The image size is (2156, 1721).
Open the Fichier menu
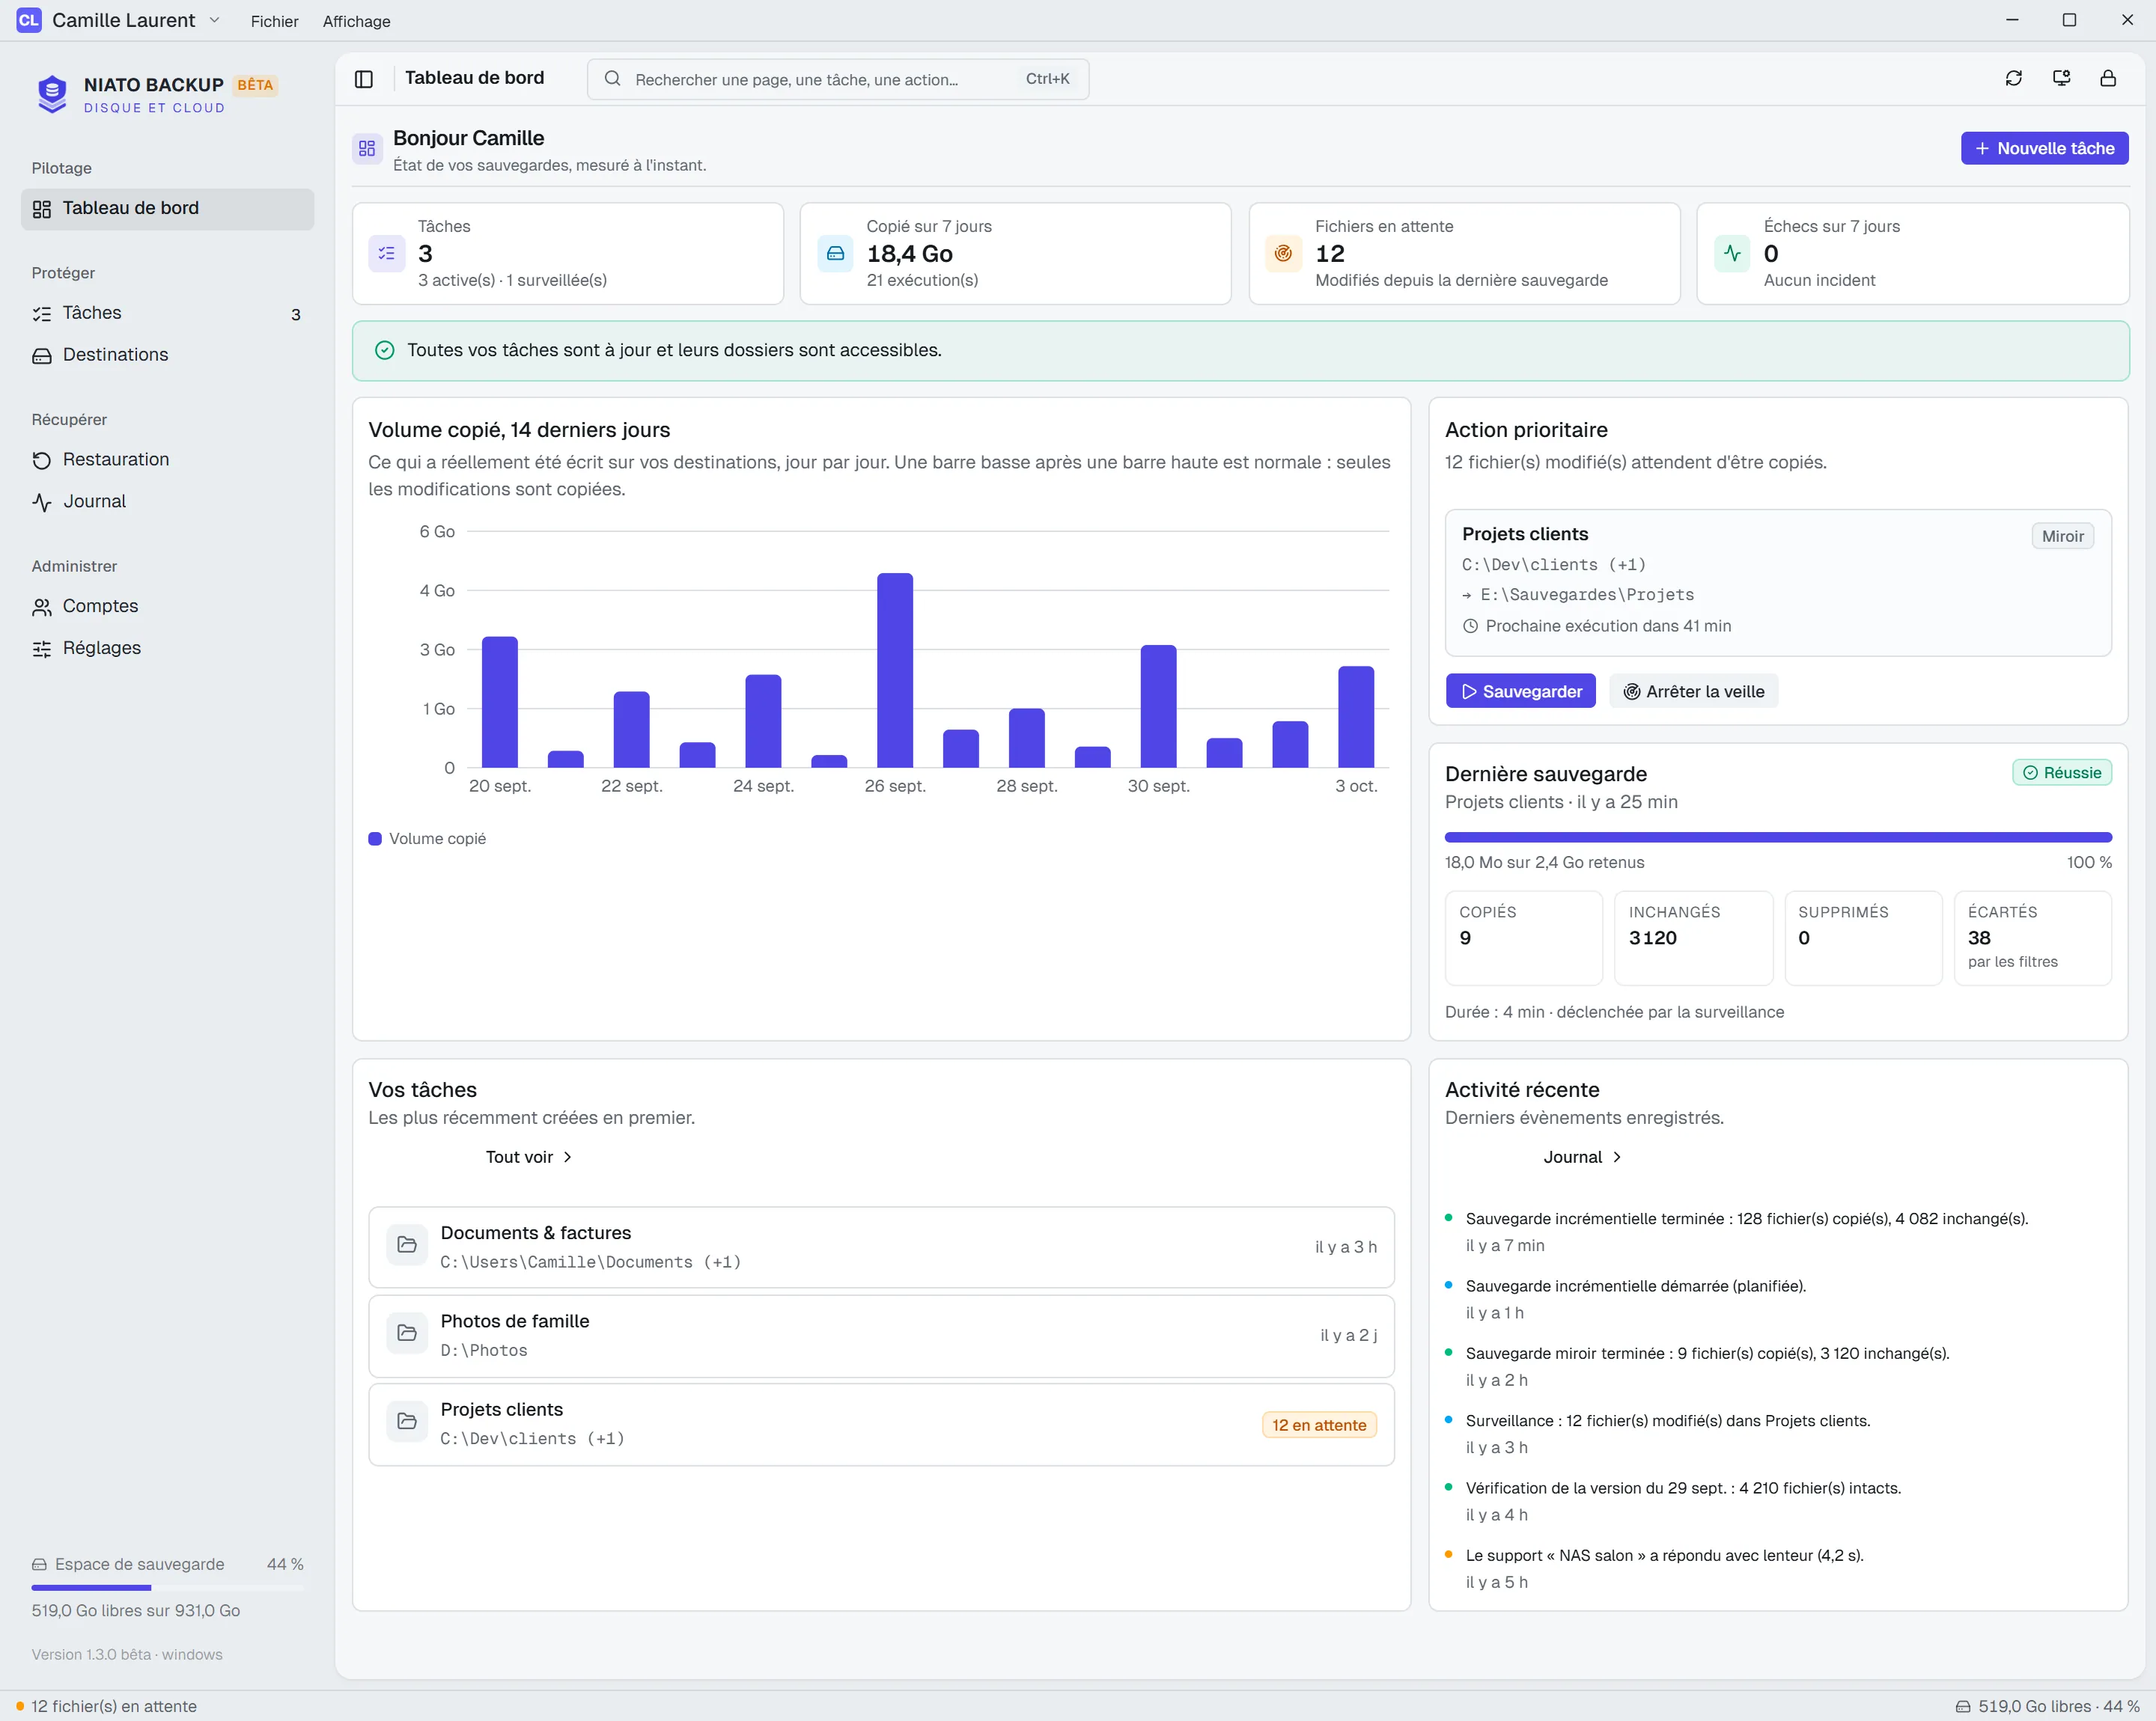pos(274,21)
